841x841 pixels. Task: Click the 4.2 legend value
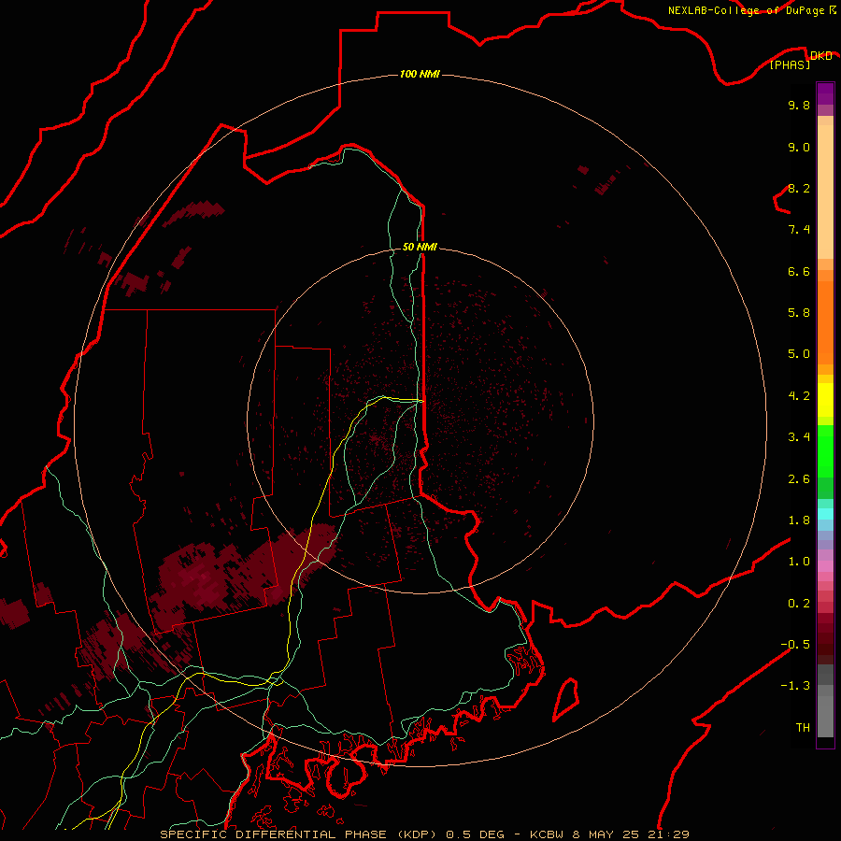point(799,395)
